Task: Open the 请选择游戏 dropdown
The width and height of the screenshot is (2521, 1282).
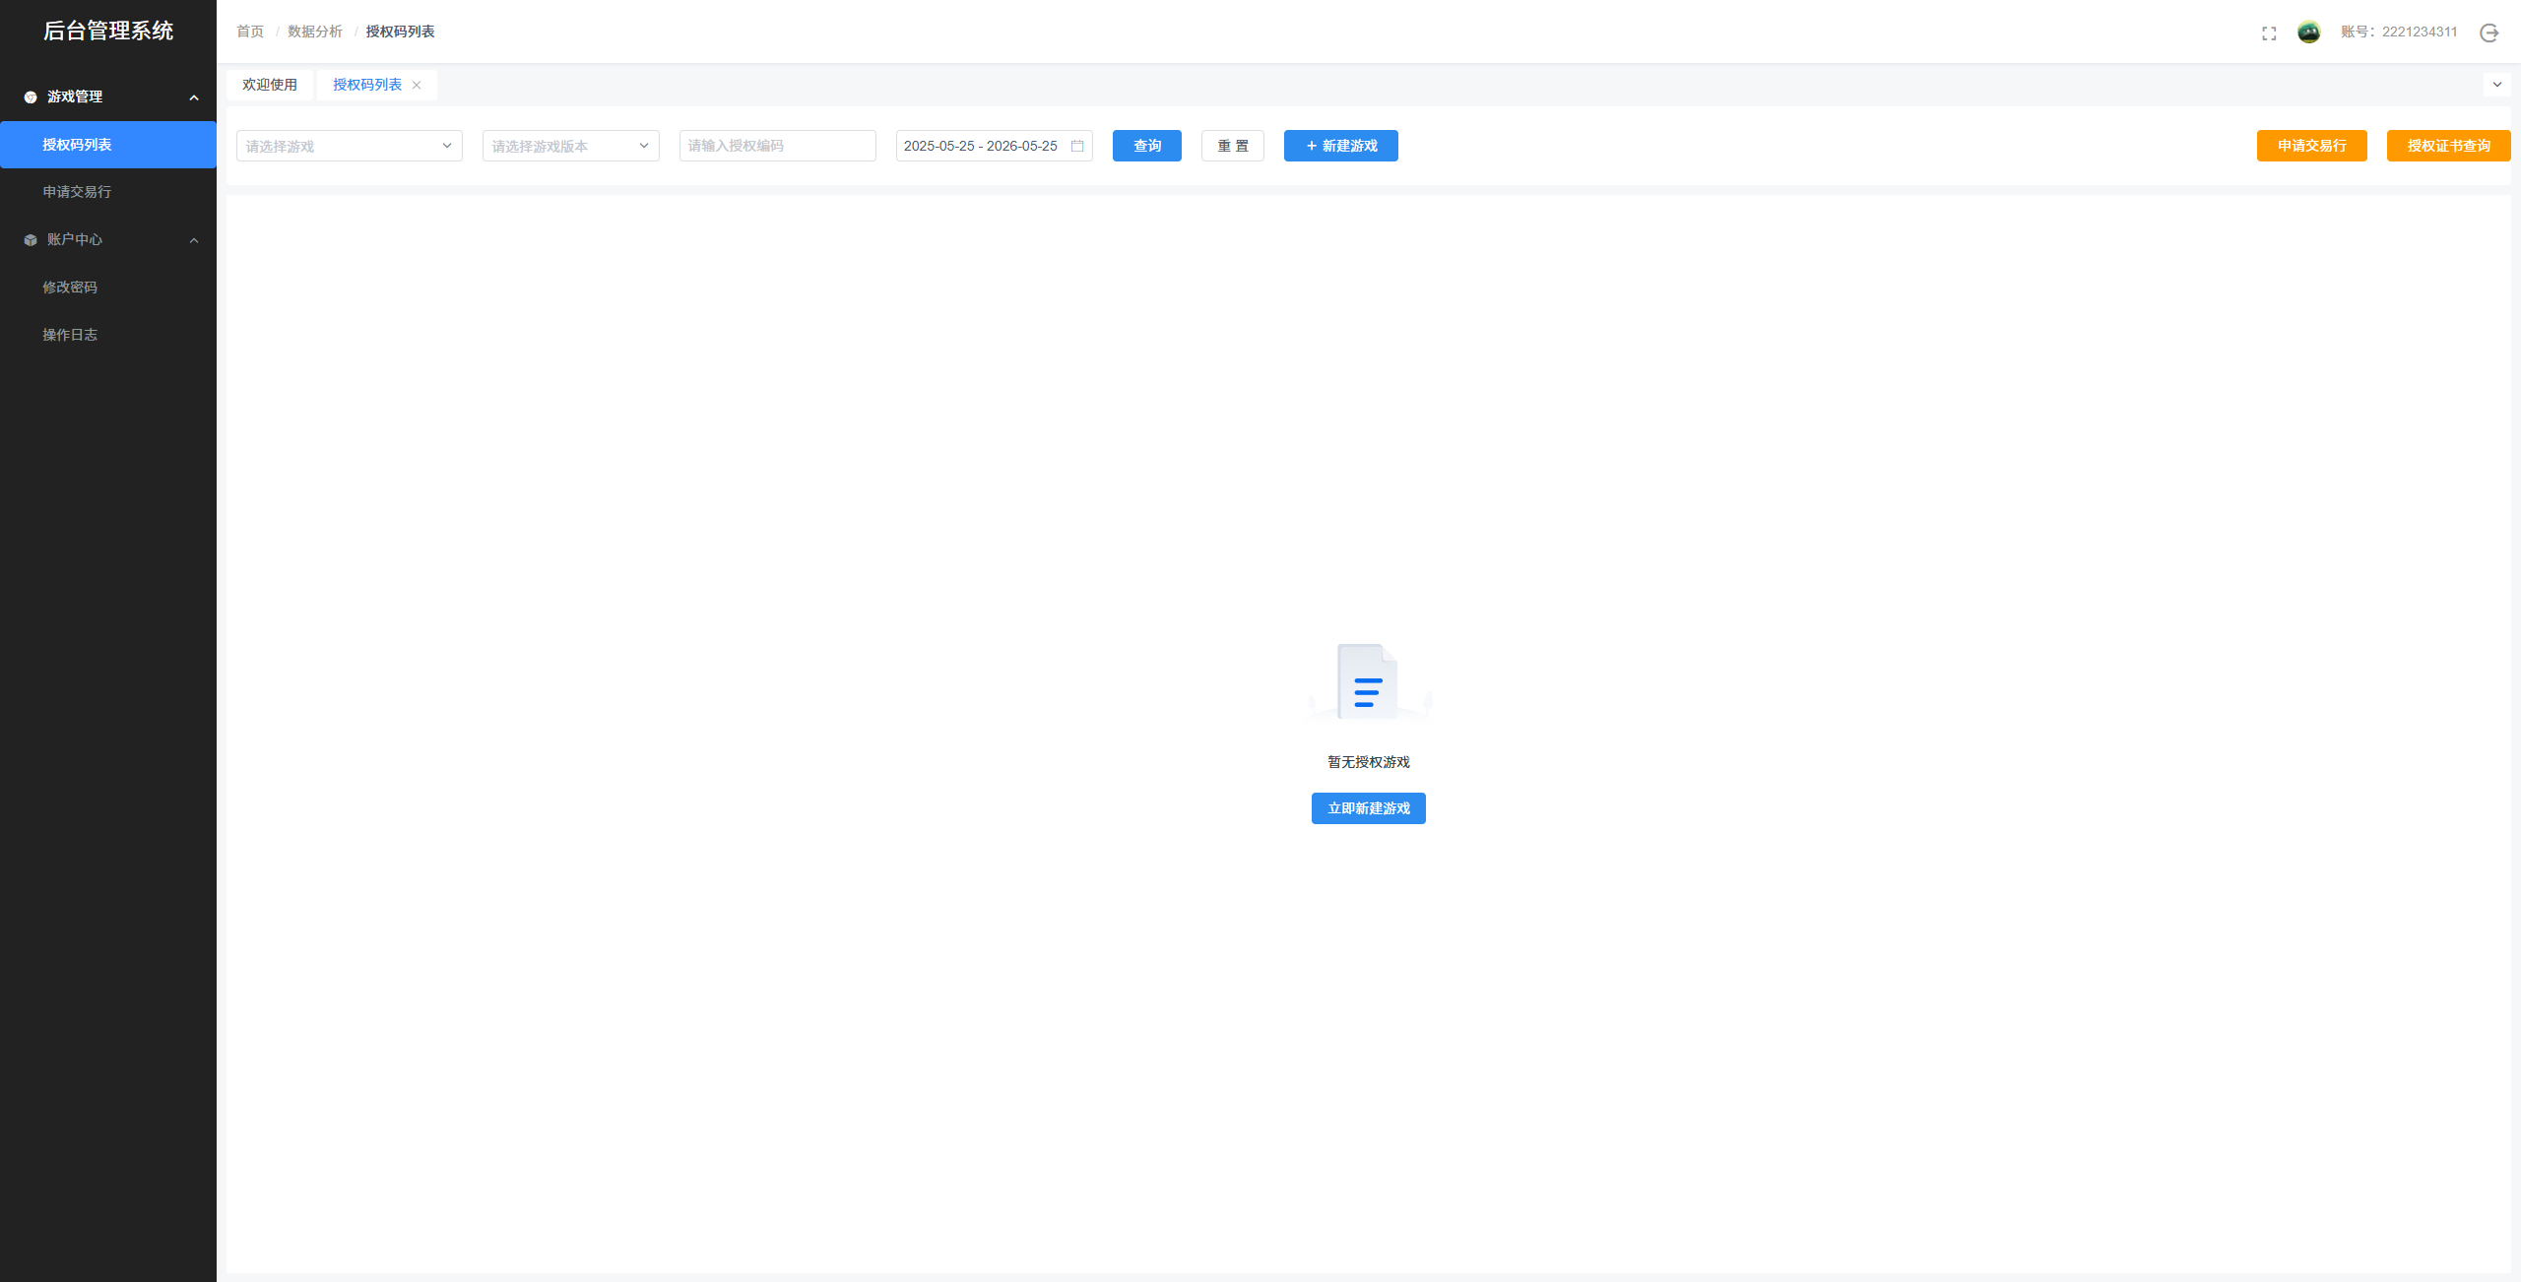Action: 350,146
